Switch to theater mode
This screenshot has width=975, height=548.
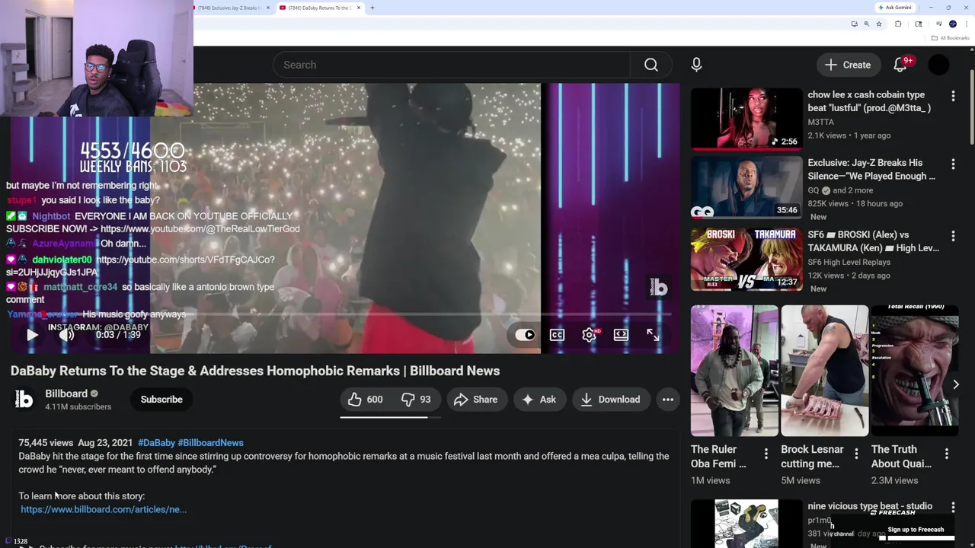click(x=621, y=334)
